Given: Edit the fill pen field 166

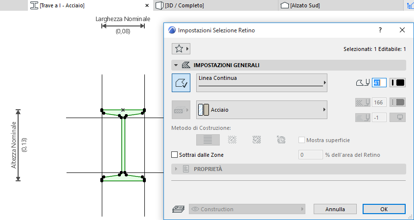Looking at the screenshot, I should click(379, 102).
